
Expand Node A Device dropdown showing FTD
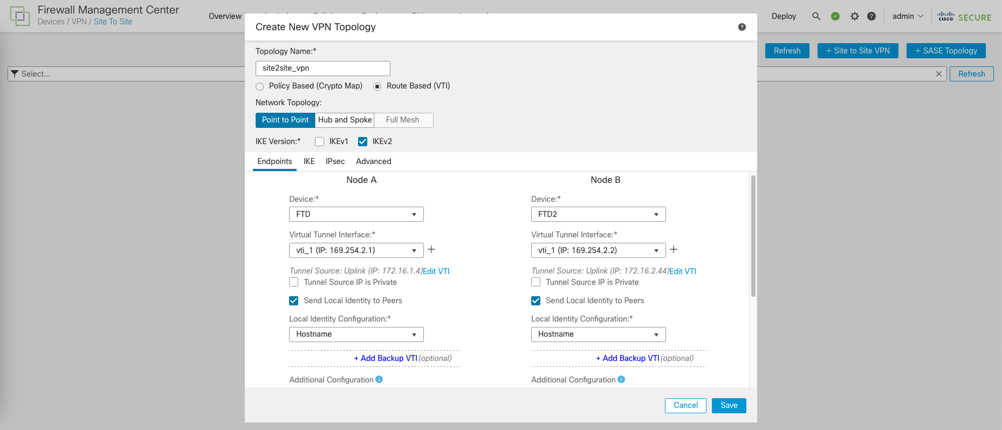tap(356, 214)
